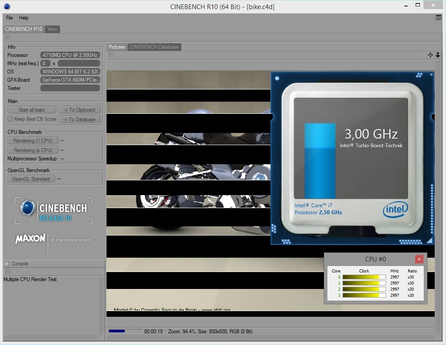Click Start all tests button
This screenshot has width=446, height=345.
click(32, 110)
